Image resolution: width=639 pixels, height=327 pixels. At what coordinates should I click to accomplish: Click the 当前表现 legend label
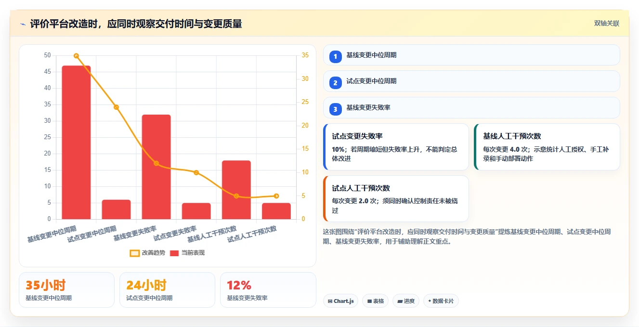click(x=193, y=253)
